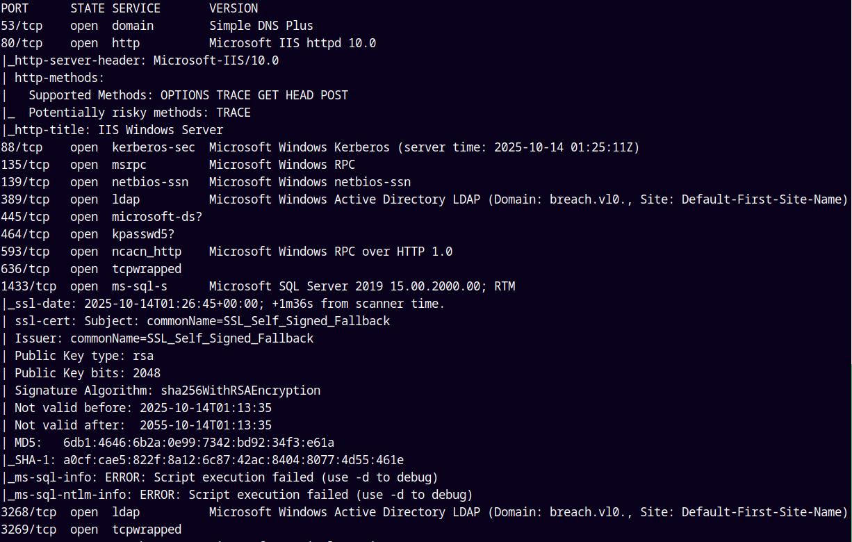The image size is (852, 542).
Task: Click the Signature Algorithm sha256WithRSAEncryption line
Action: (x=167, y=391)
